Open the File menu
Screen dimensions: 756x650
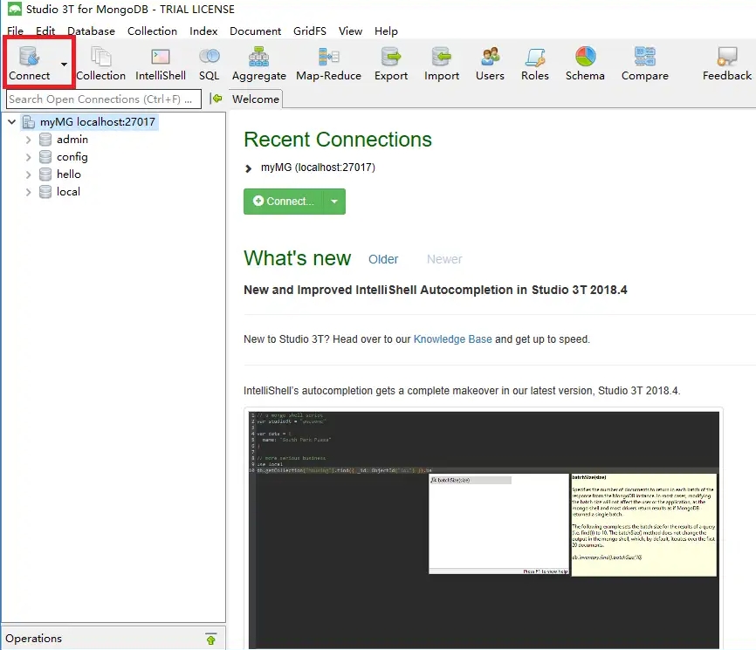tap(15, 31)
